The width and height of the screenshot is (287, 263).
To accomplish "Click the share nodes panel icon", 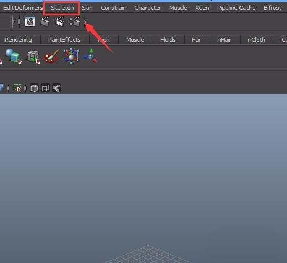I will [56, 88].
